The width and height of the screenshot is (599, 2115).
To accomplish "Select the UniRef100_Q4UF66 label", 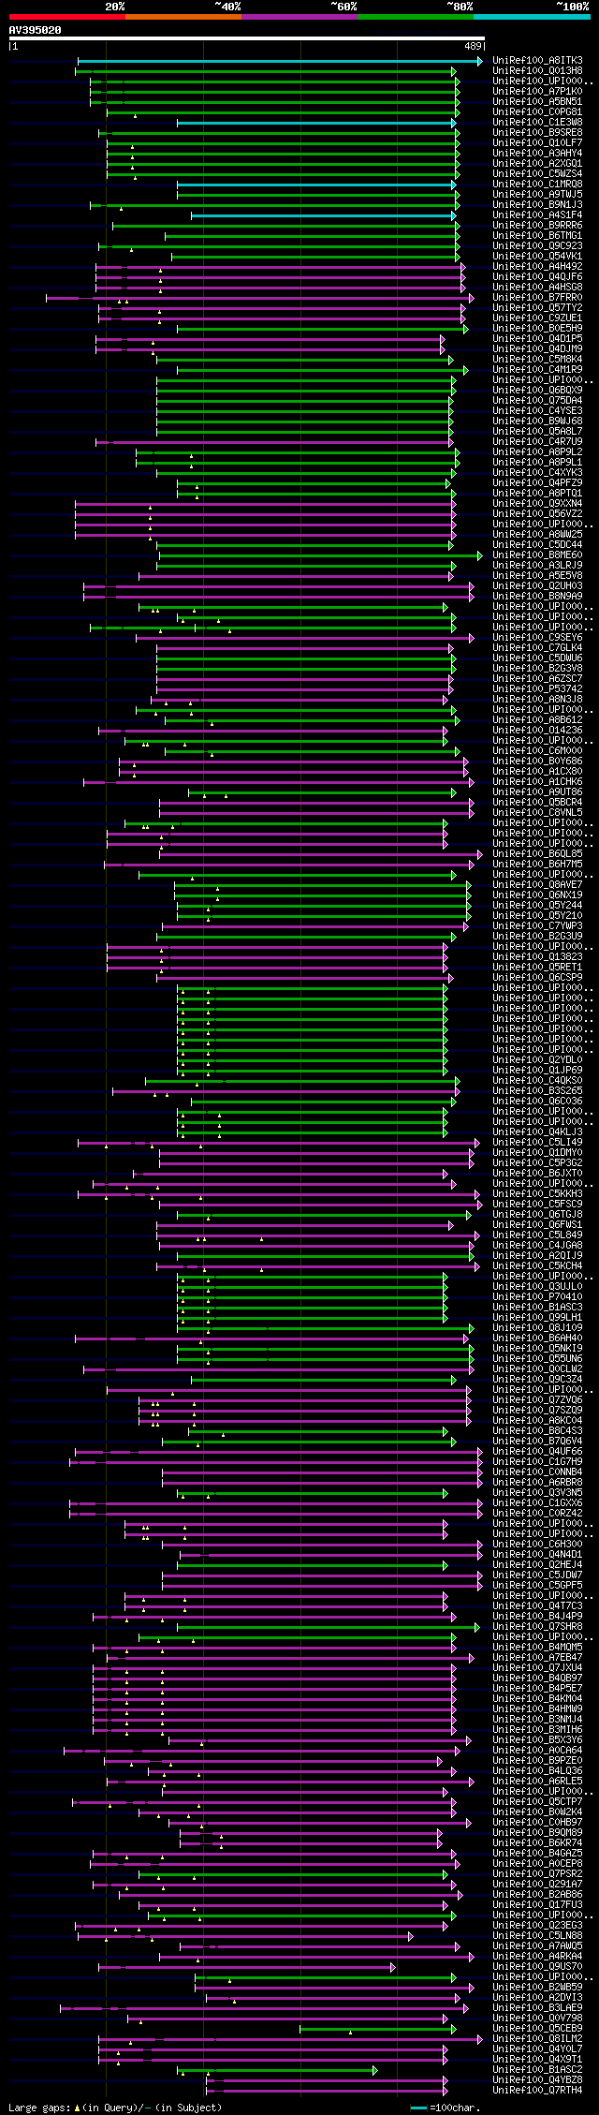I will pyautogui.click(x=537, y=1452).
